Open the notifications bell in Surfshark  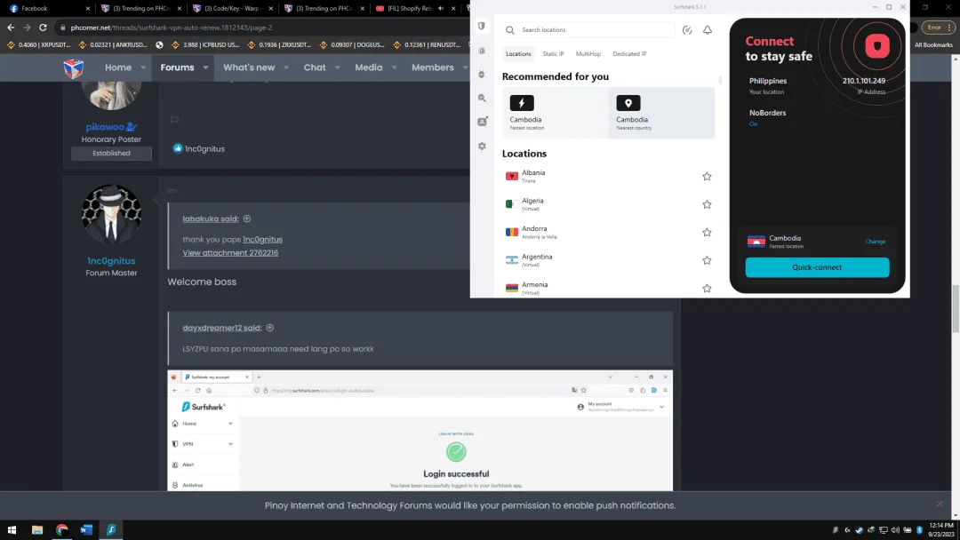click(708, 30)
